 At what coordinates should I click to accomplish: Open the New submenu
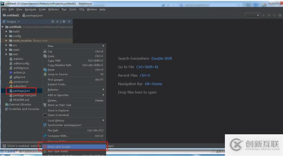pyautogui.click(x=74, y=46)
